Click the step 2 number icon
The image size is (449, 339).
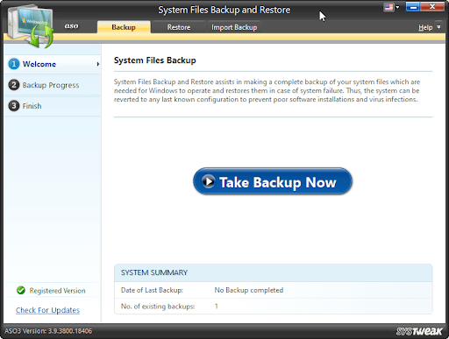pyautogui.click(x=14, y=85)
